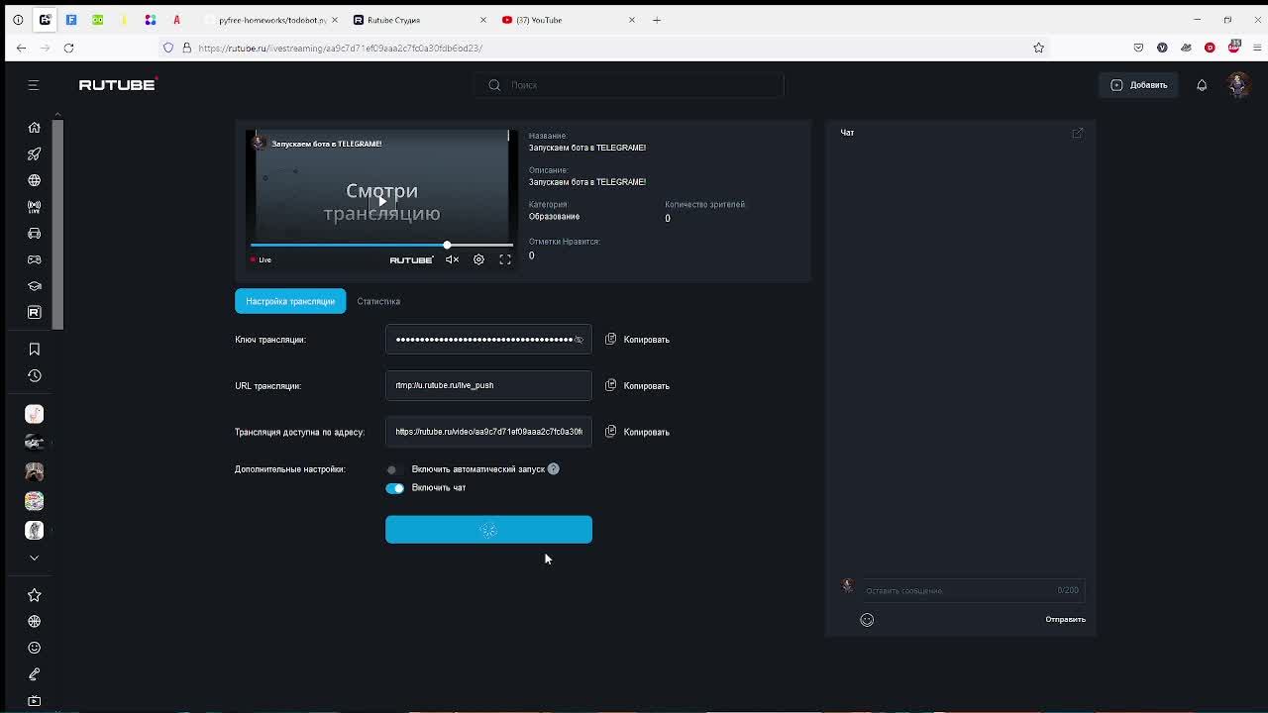Open the microphone icon in the sidebar

[x=34, y=674]
